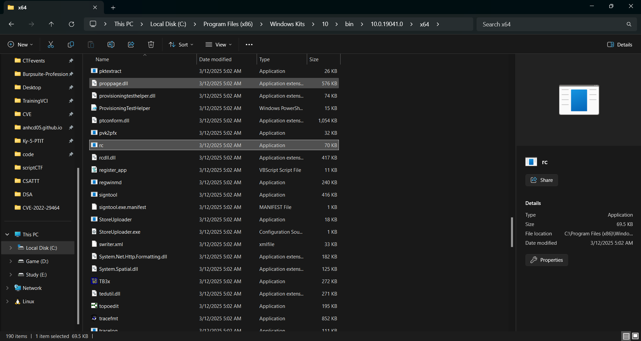The height and width of the screenshot is (341, 641).
Task: Click the file list vertical scrollbar
Action: (512, 232)
